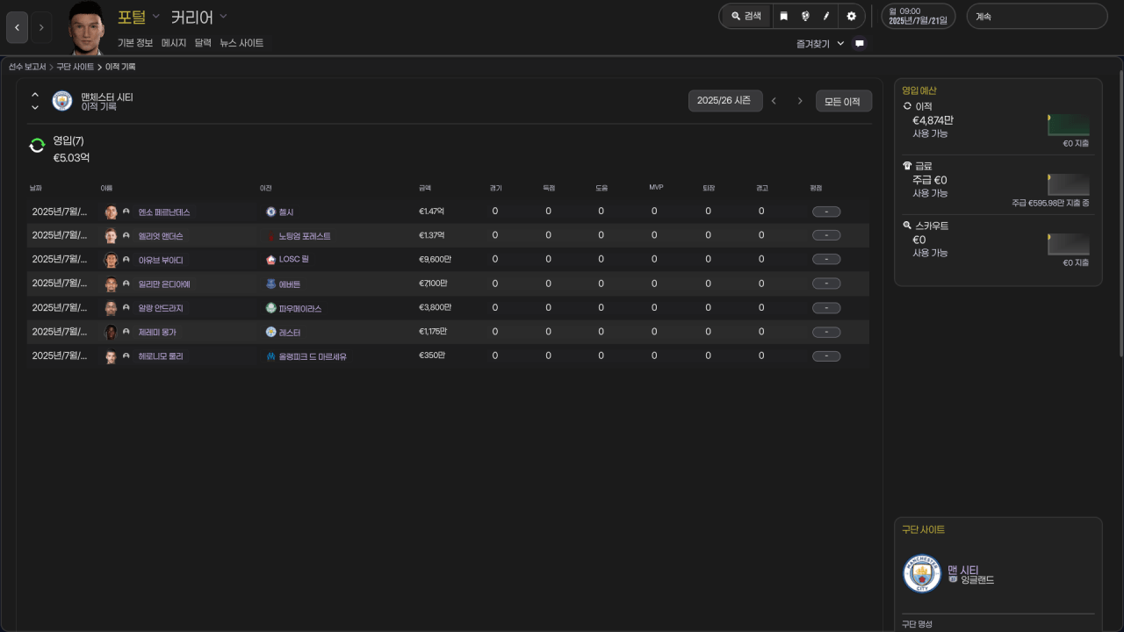The image size is (1124, 632).
Task: Click the 급료 wage budget bar
Action: pos(1069,184)
